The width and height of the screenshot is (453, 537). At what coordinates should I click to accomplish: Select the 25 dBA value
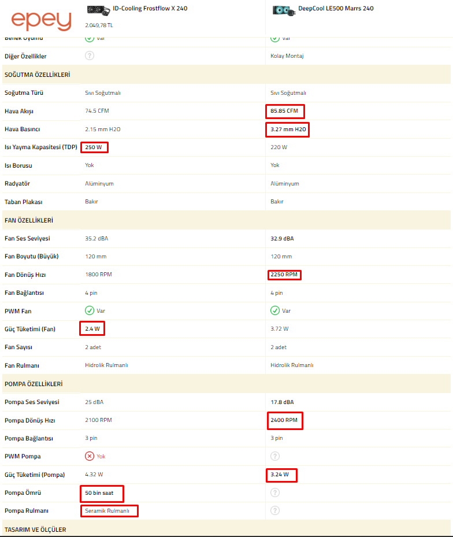(x=94, y=402)
